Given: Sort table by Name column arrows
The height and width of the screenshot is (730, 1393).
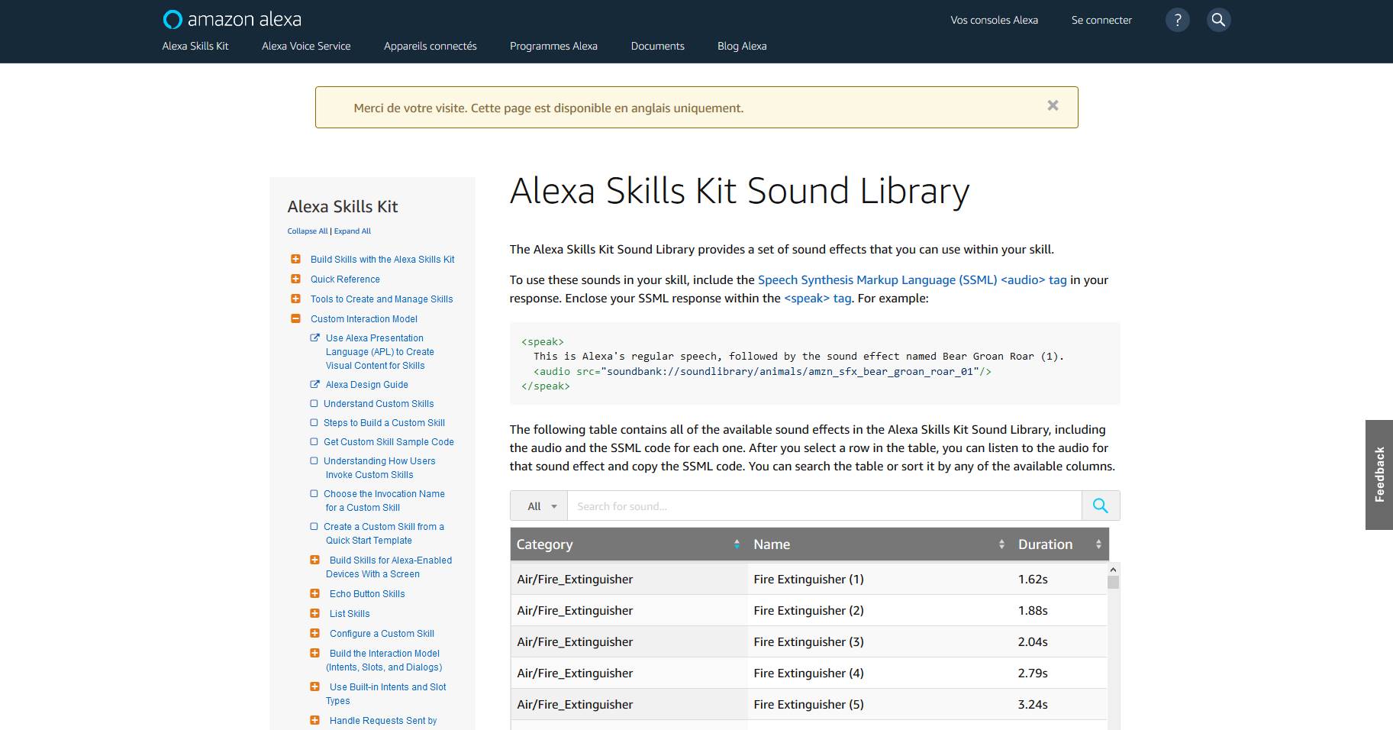Looking at the screenshot, I should (1001, 544).
